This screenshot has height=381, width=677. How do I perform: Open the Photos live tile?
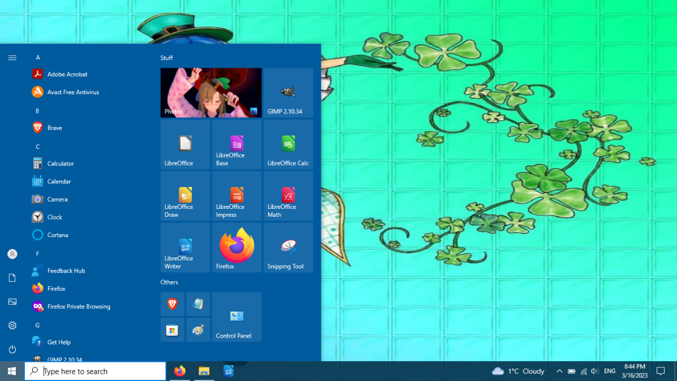(211, 93)
